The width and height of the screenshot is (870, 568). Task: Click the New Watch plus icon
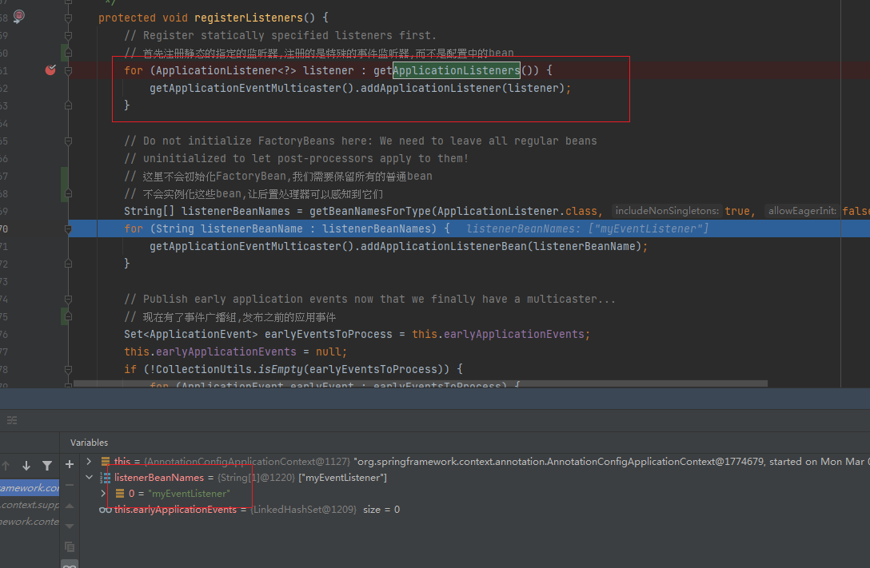70,463
